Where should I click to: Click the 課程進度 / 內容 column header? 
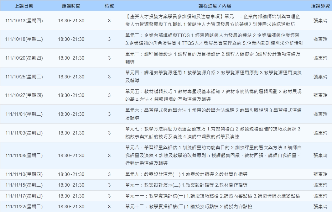(x=215, y=6)
